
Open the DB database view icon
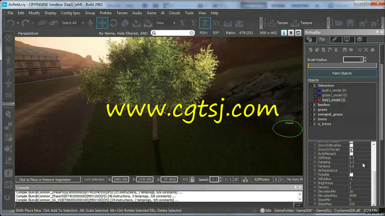coord(8,95)
